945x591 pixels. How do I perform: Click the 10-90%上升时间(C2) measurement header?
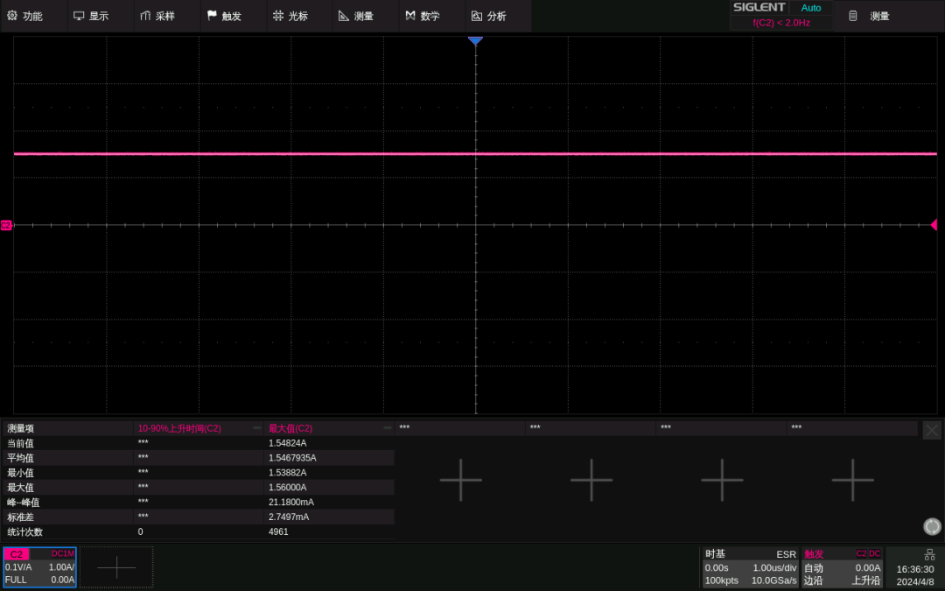(179, 428)
